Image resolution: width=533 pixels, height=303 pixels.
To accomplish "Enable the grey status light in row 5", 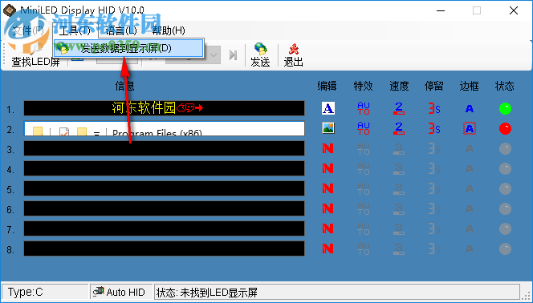I will [505, 188].
